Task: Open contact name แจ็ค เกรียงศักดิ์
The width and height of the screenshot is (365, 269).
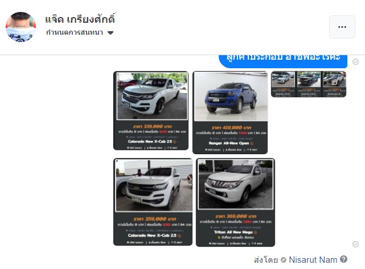Action: [80, 19]
